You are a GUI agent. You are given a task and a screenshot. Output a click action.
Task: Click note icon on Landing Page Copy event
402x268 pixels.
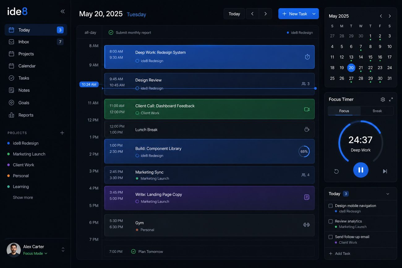[307, 197]
